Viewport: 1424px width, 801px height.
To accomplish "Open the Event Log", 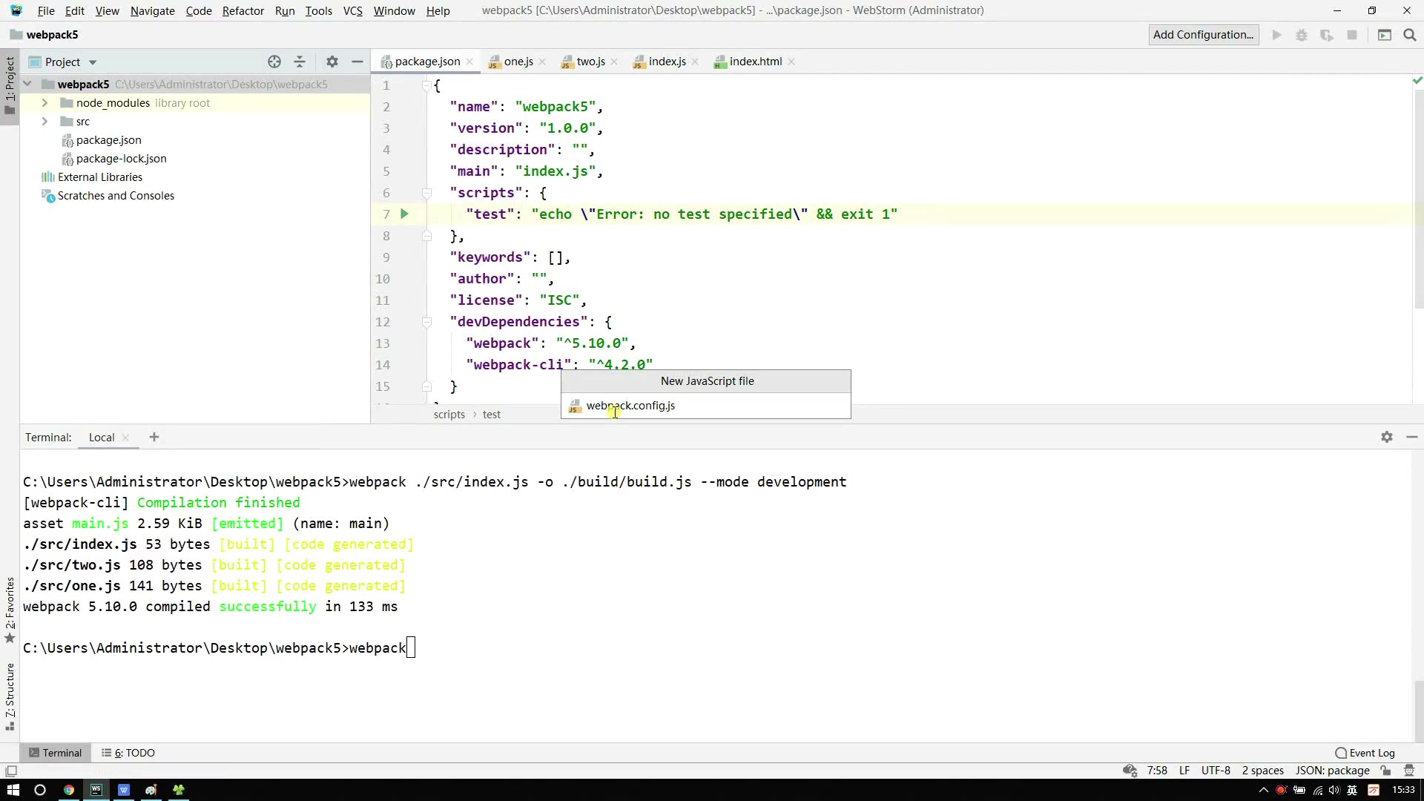I will pyautogui.click(x=1365, y=753).
